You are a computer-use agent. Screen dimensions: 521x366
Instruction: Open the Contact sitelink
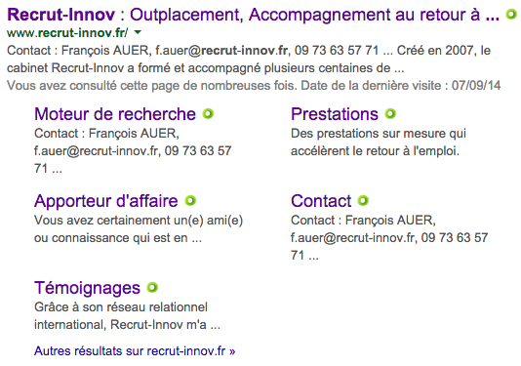tap(321, 201)
